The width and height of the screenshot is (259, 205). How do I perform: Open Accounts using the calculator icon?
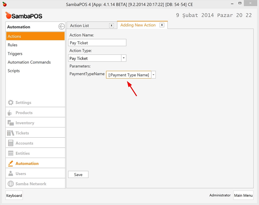click(11, 143)
